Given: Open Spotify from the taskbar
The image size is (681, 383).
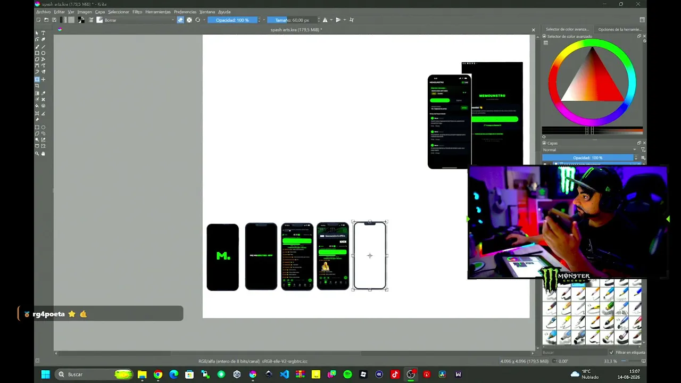Looking at the screenshot, I should click(347, 374).
